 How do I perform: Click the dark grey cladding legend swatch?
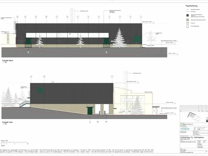point(187,15)
